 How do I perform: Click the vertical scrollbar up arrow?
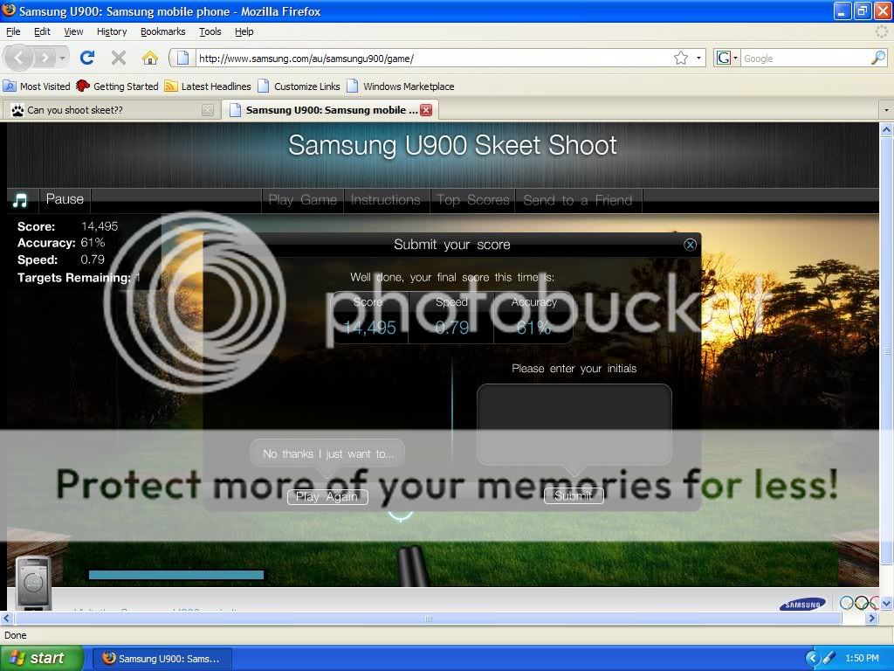tap(887, 130)
